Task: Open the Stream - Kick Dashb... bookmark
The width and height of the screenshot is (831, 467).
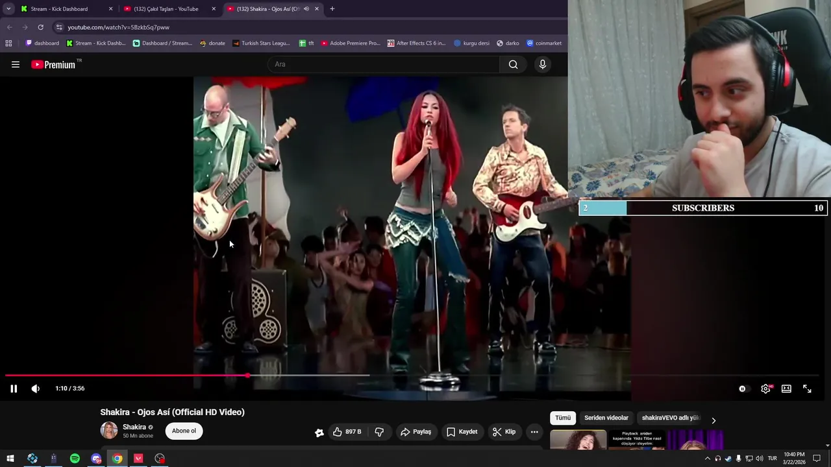Action: [96, 43]
